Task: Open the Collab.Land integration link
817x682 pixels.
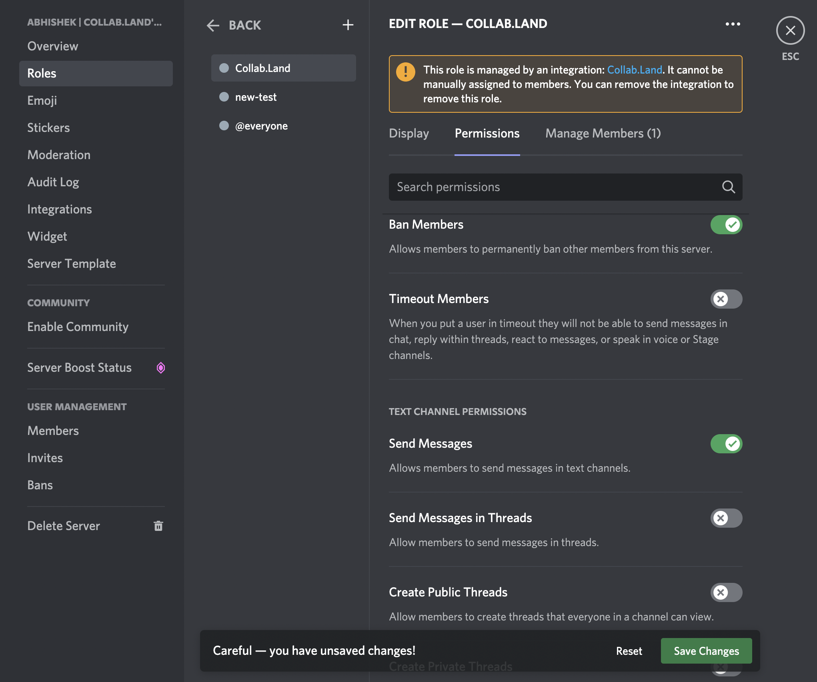Action: tap(634, 70)
